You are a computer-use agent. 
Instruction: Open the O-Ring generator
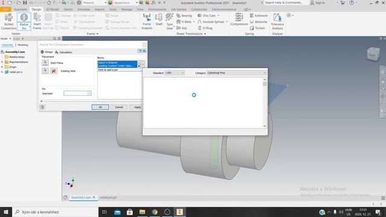205,28
